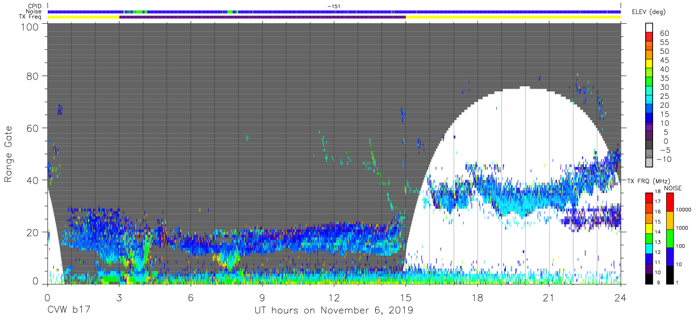Click the '21' tick on UT hours axis
The width and height of the screenshot is (698, 322).
point(549,298)
